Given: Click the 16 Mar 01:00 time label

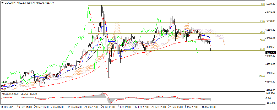Looking at the screenshot, I should pos(209,107).
